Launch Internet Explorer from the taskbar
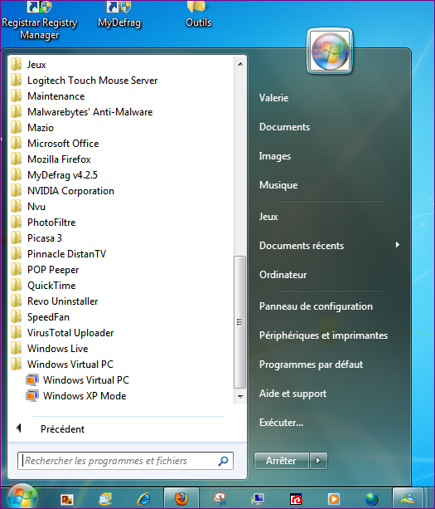Screen dimensions: 435x509 (x=143, y=498)
